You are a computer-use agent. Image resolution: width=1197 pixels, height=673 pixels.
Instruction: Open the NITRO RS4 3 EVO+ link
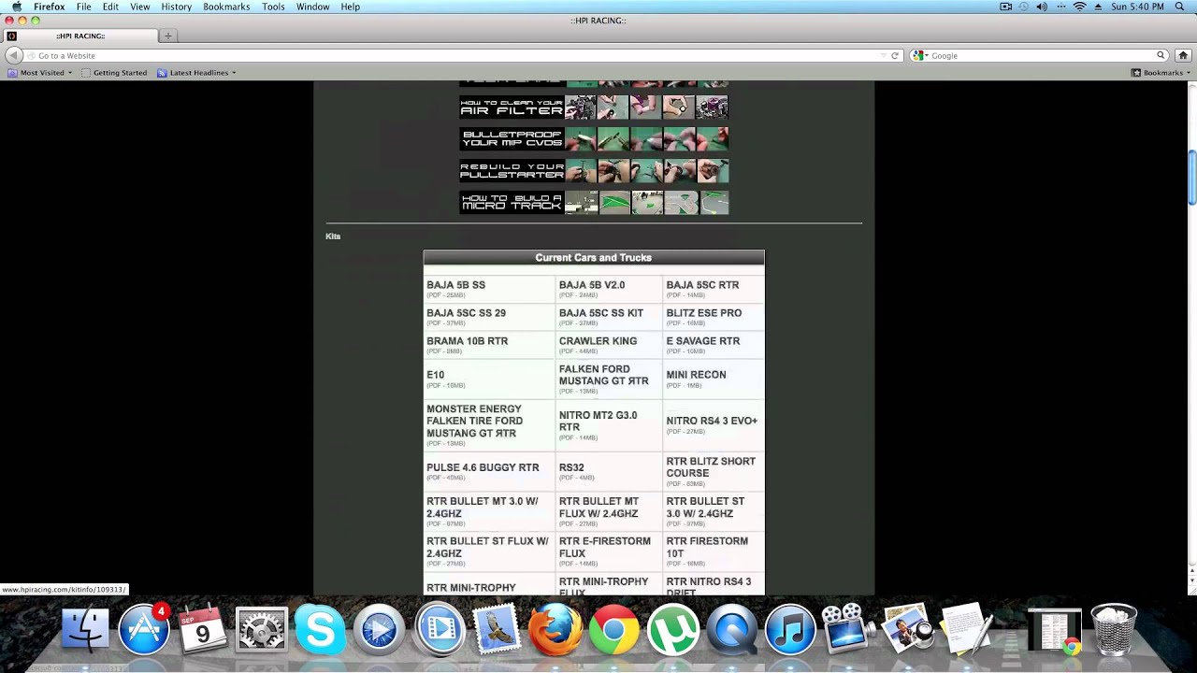(712, 421)
